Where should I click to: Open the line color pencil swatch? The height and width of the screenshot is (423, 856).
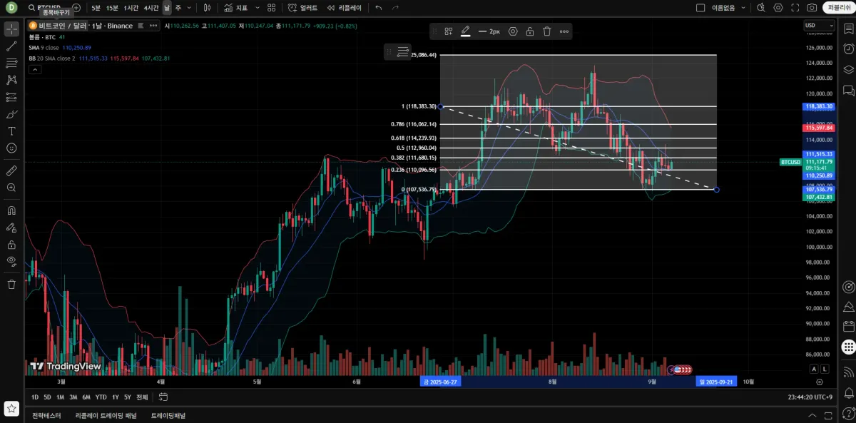tap(465, 31)
